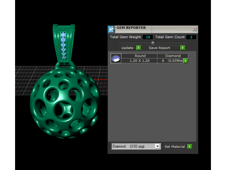Click the Update button label

pyautogui.click(x=127, y=48)
